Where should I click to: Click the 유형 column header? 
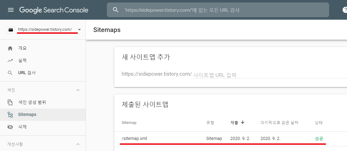click(210, 122)
